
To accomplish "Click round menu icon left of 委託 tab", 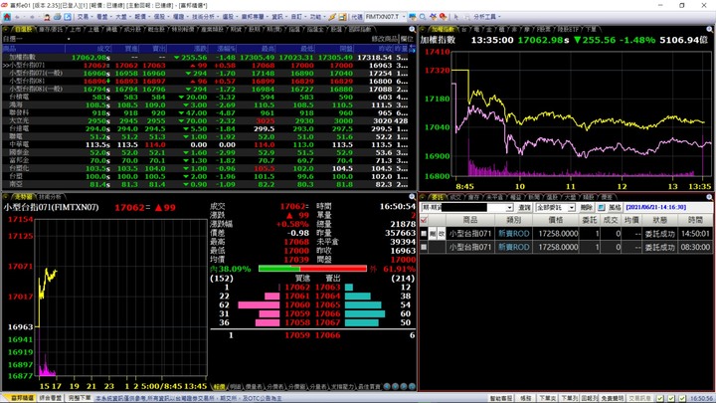I will click(x=423, y=197).
